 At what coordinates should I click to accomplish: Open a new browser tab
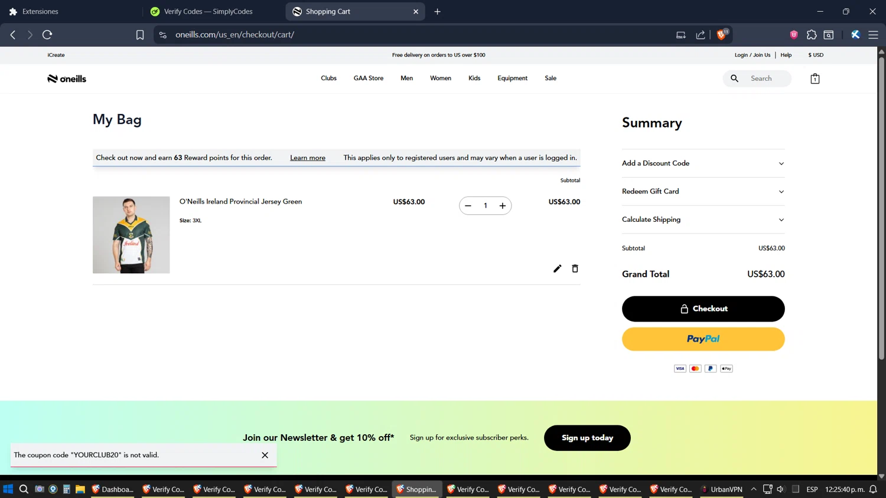click(x=438, y=11)
